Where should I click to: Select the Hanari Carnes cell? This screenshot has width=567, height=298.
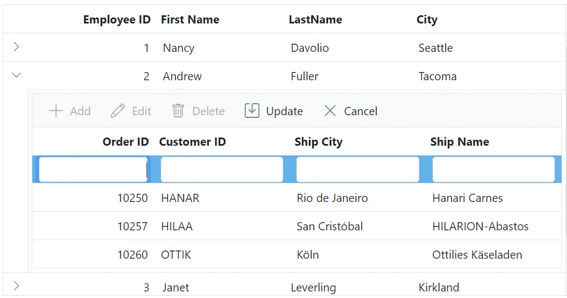click(x=467, y=198)
